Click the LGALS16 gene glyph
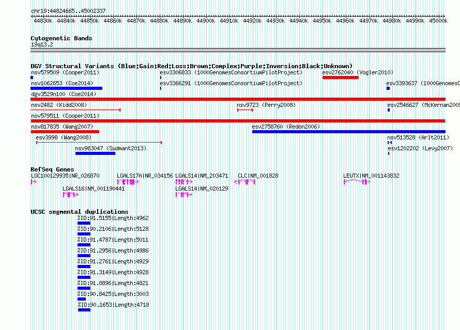The image size is (460, 330). coord(71,195)
